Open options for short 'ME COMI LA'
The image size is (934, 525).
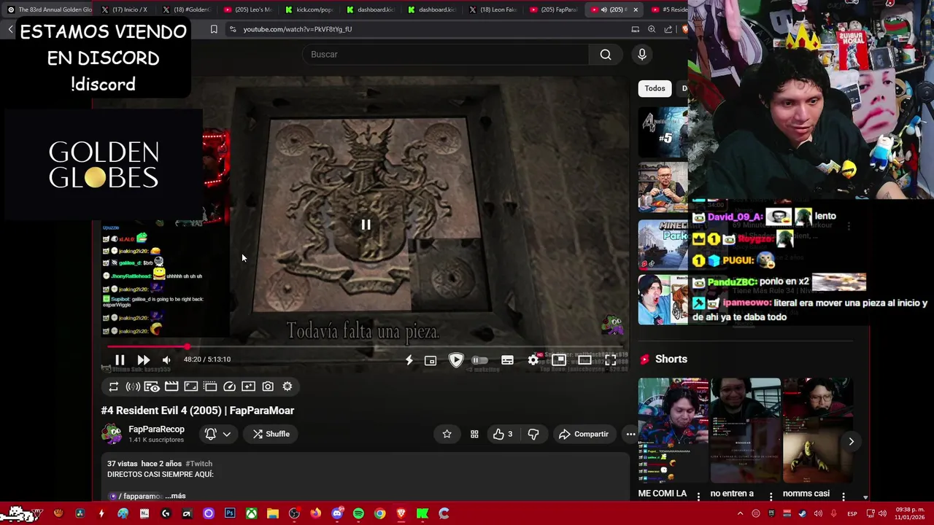pos(698,496)
